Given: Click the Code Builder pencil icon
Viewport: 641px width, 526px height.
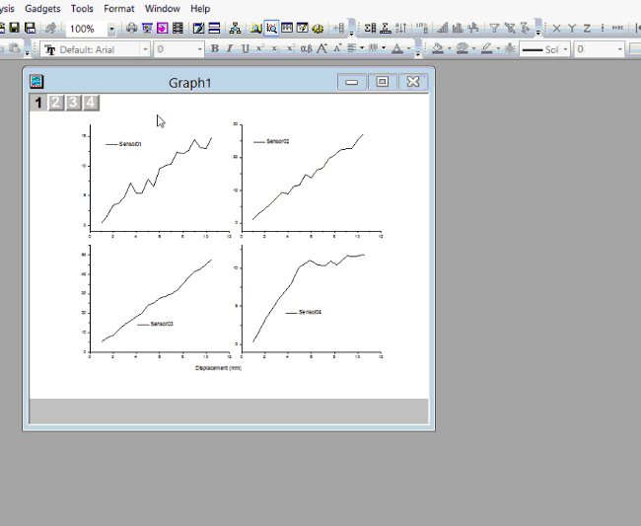Looking at the screenshot, I should pos(198,28).
